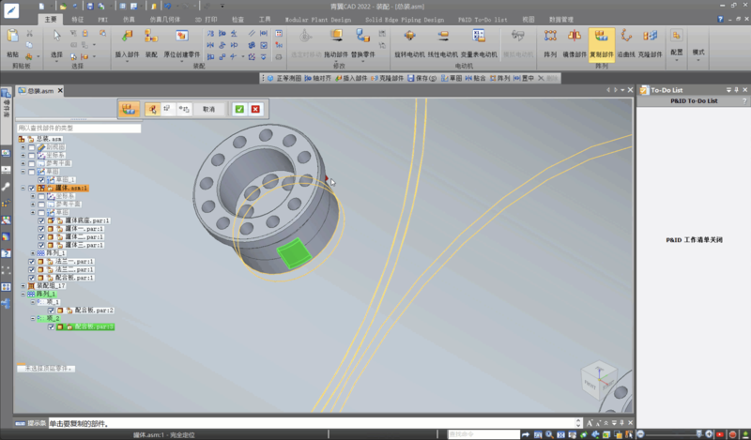Click the green checkmark accept button
The image size is (751, 440).
click(239, 109)
